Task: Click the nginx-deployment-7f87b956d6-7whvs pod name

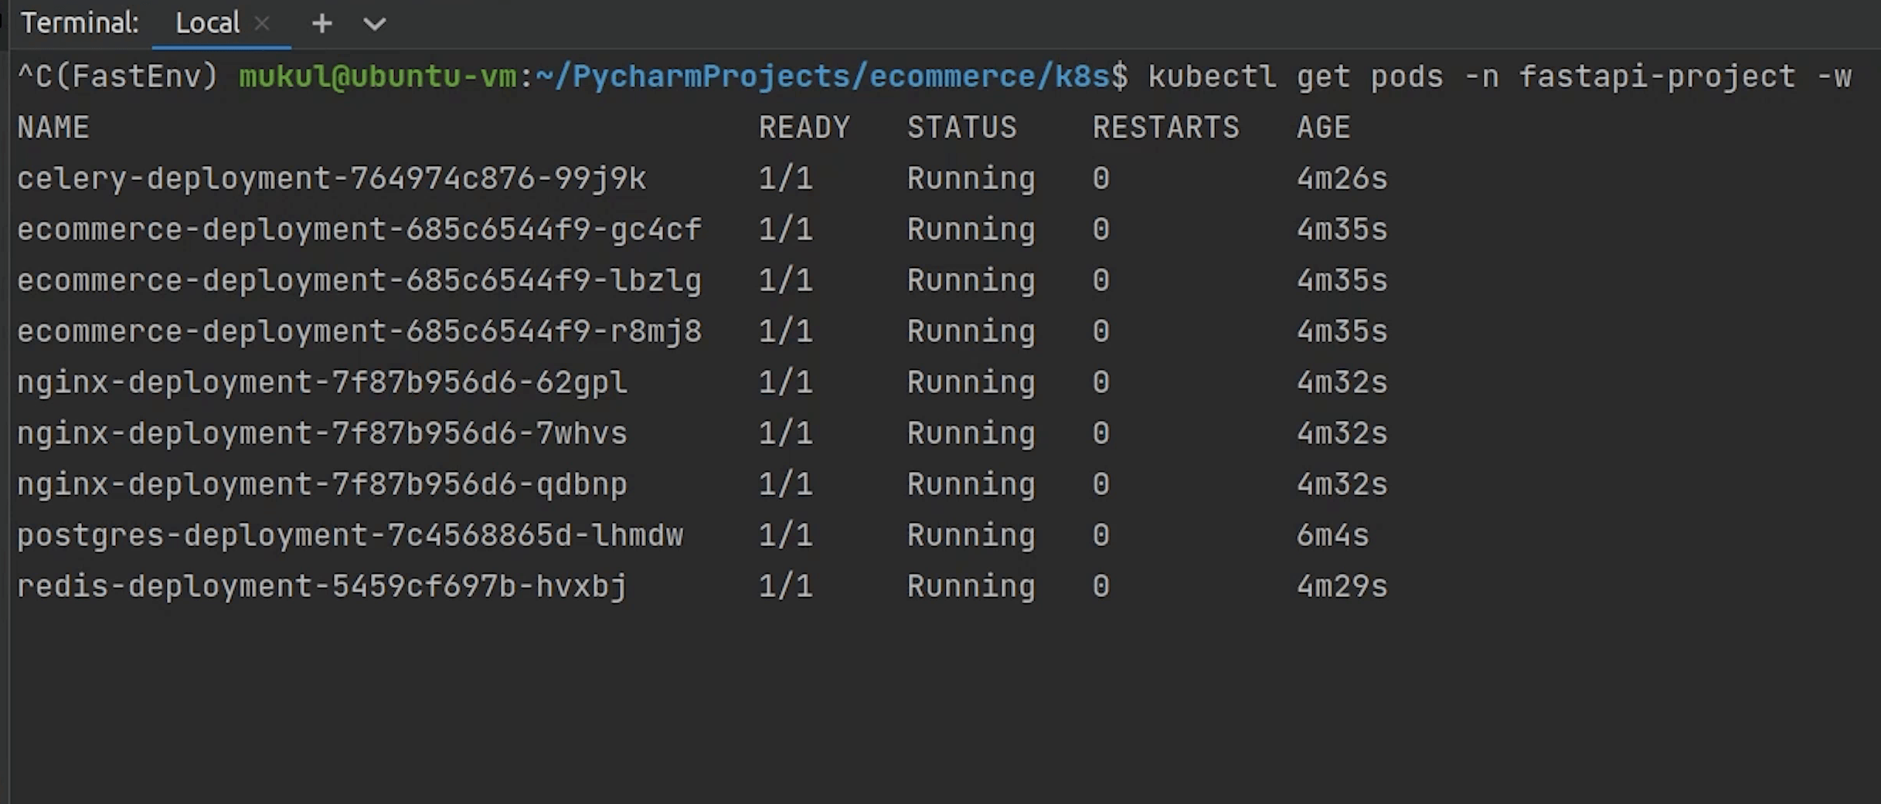Action: (x=322, y=433)
